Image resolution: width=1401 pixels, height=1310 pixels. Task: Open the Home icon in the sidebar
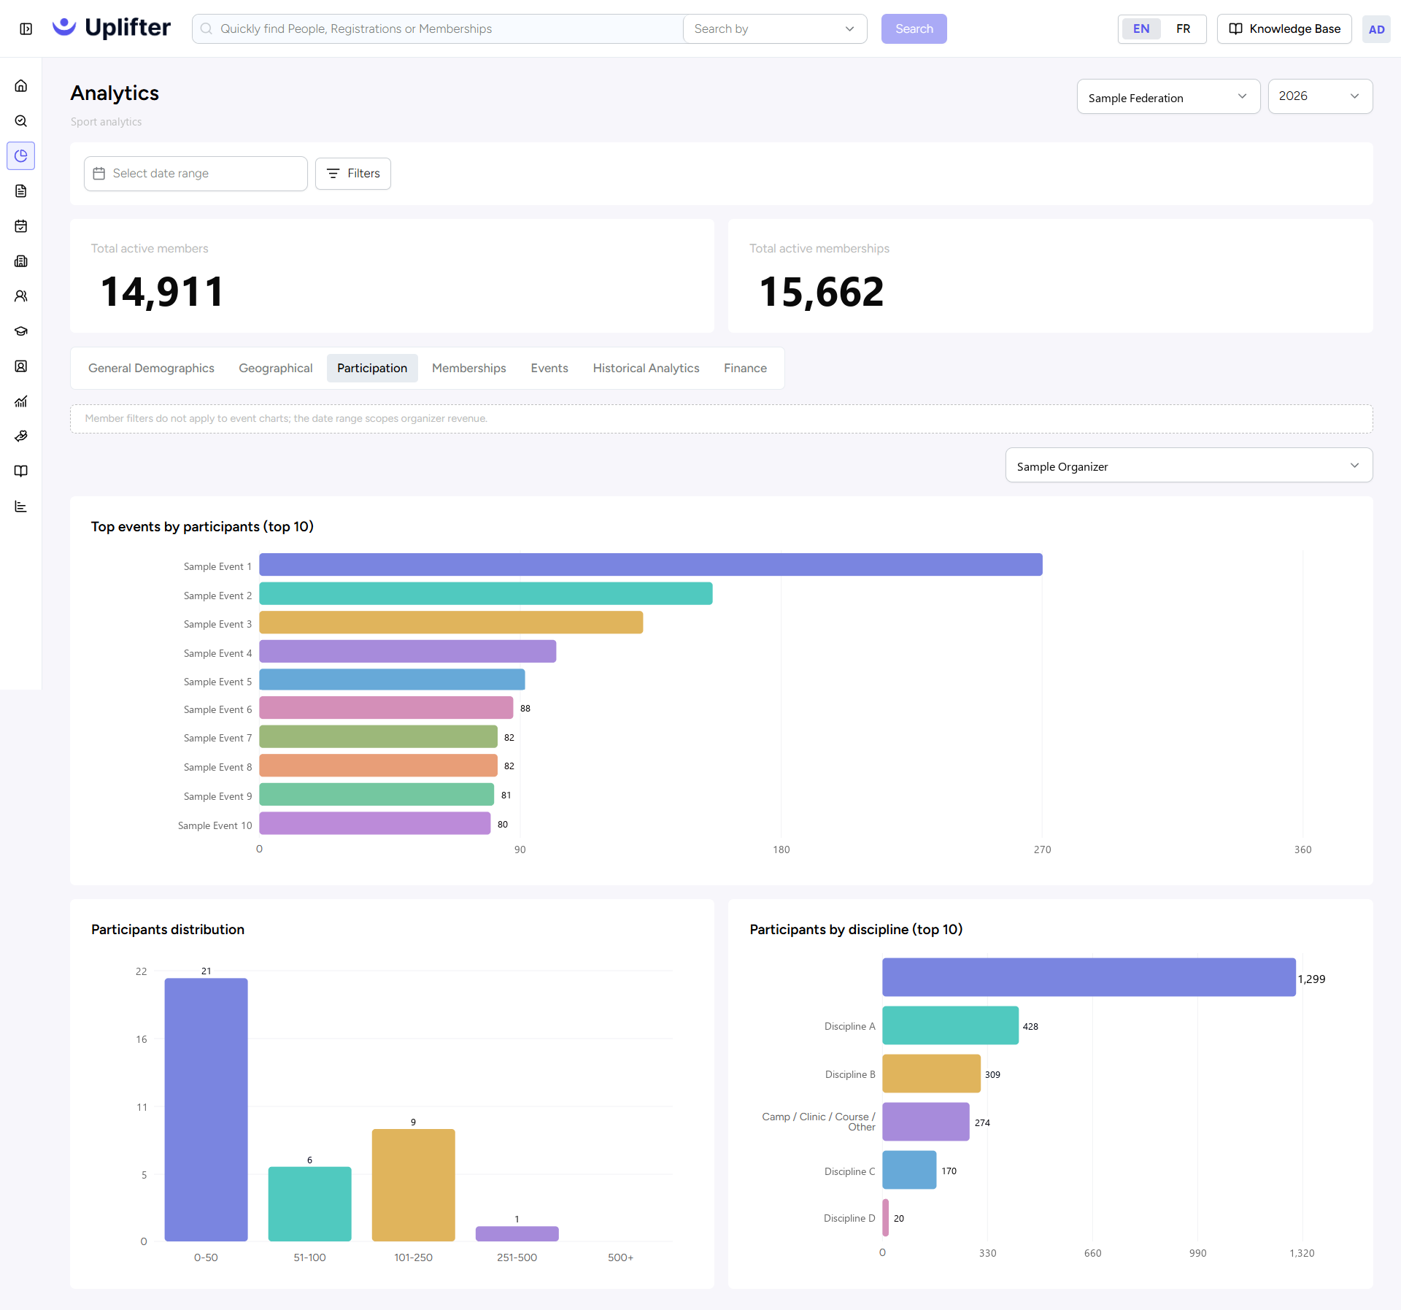click(21, 86)
